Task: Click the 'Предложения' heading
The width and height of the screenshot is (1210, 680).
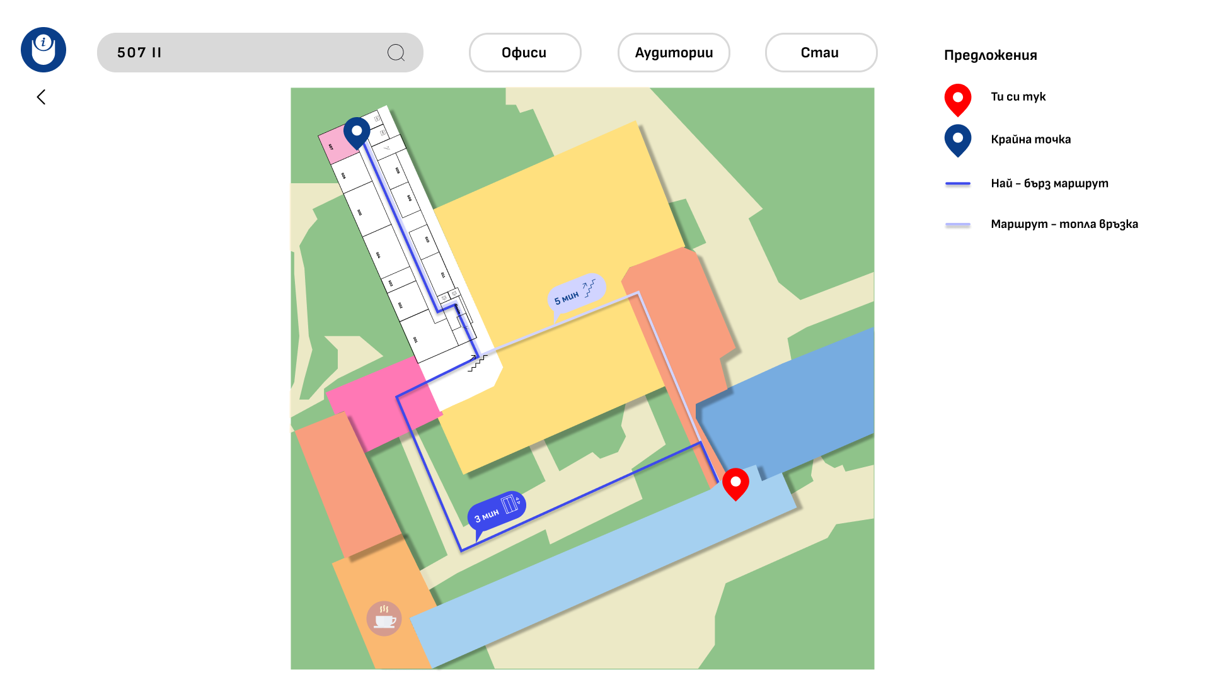Action: 990,55
